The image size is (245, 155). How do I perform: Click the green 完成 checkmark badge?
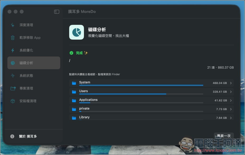71,53
